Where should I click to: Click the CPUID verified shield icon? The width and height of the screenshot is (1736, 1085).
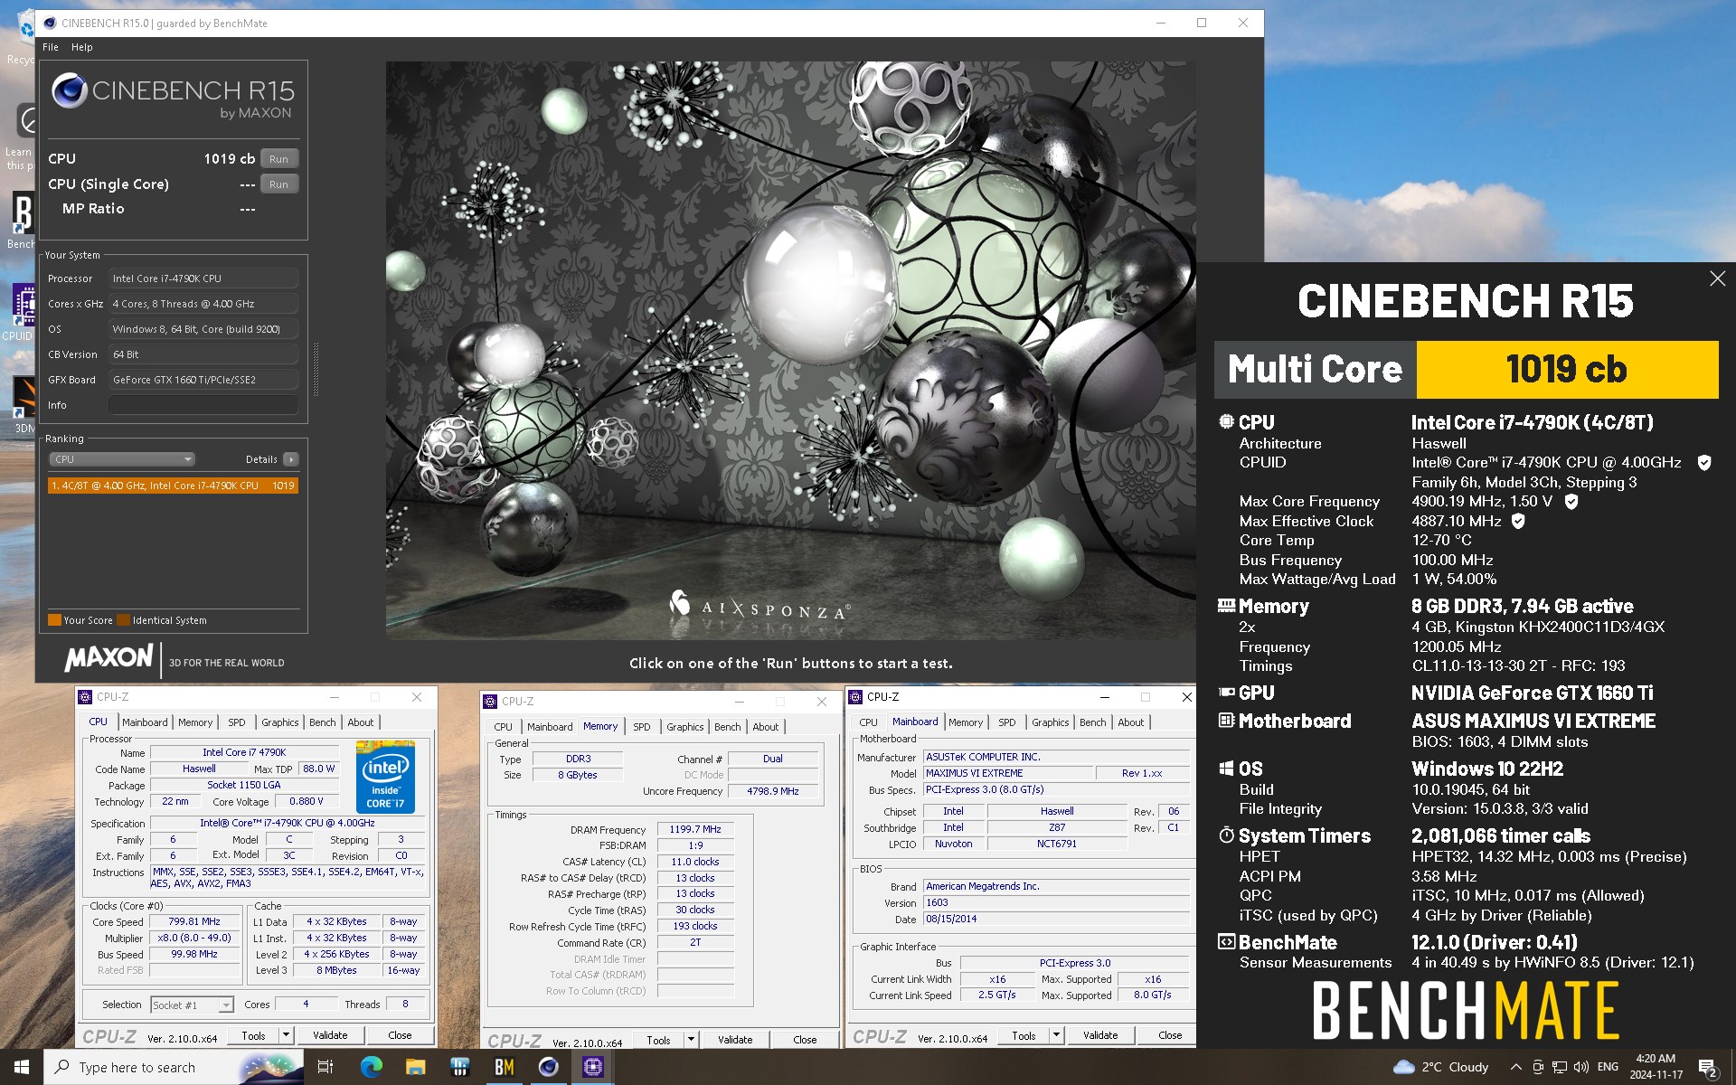1704,463
